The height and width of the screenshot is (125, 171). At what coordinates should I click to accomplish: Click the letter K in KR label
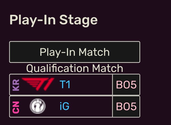[16, 88]
